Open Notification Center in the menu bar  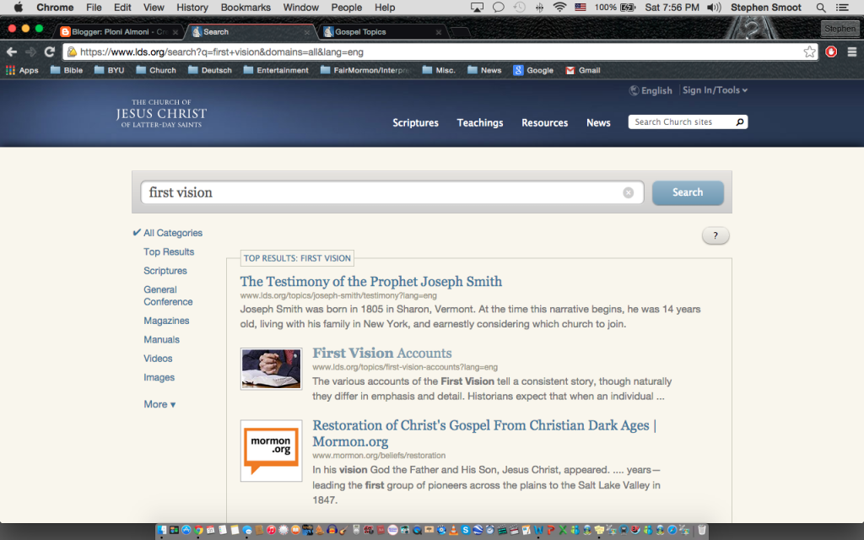coord(842,7)
